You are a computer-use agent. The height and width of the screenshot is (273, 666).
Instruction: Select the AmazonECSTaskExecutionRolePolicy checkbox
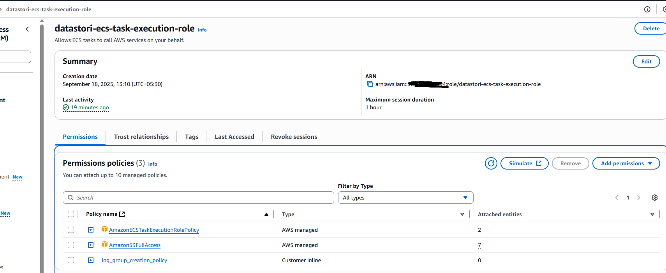coord(71,230)
